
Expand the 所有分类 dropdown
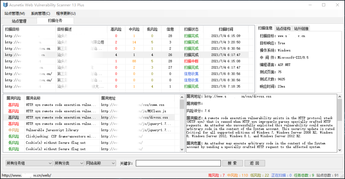(x=69, y=163)
